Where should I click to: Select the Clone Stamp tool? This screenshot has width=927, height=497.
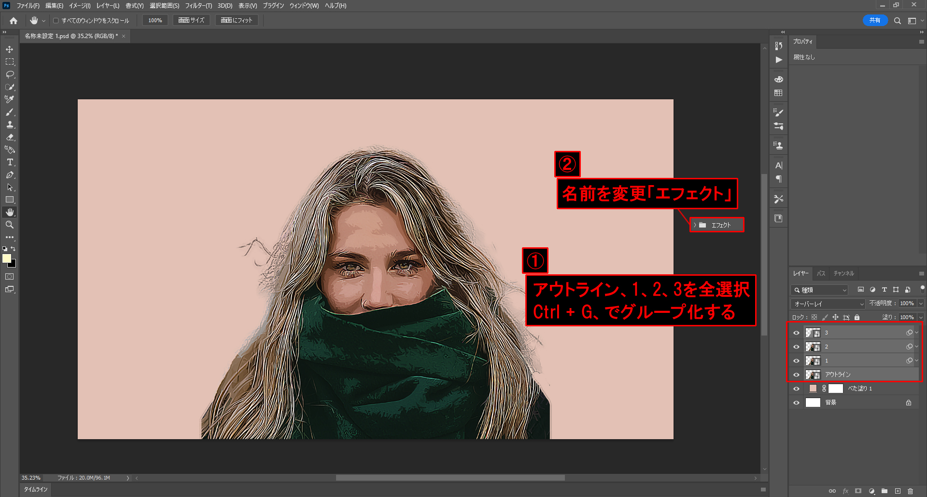coord(10,125)
